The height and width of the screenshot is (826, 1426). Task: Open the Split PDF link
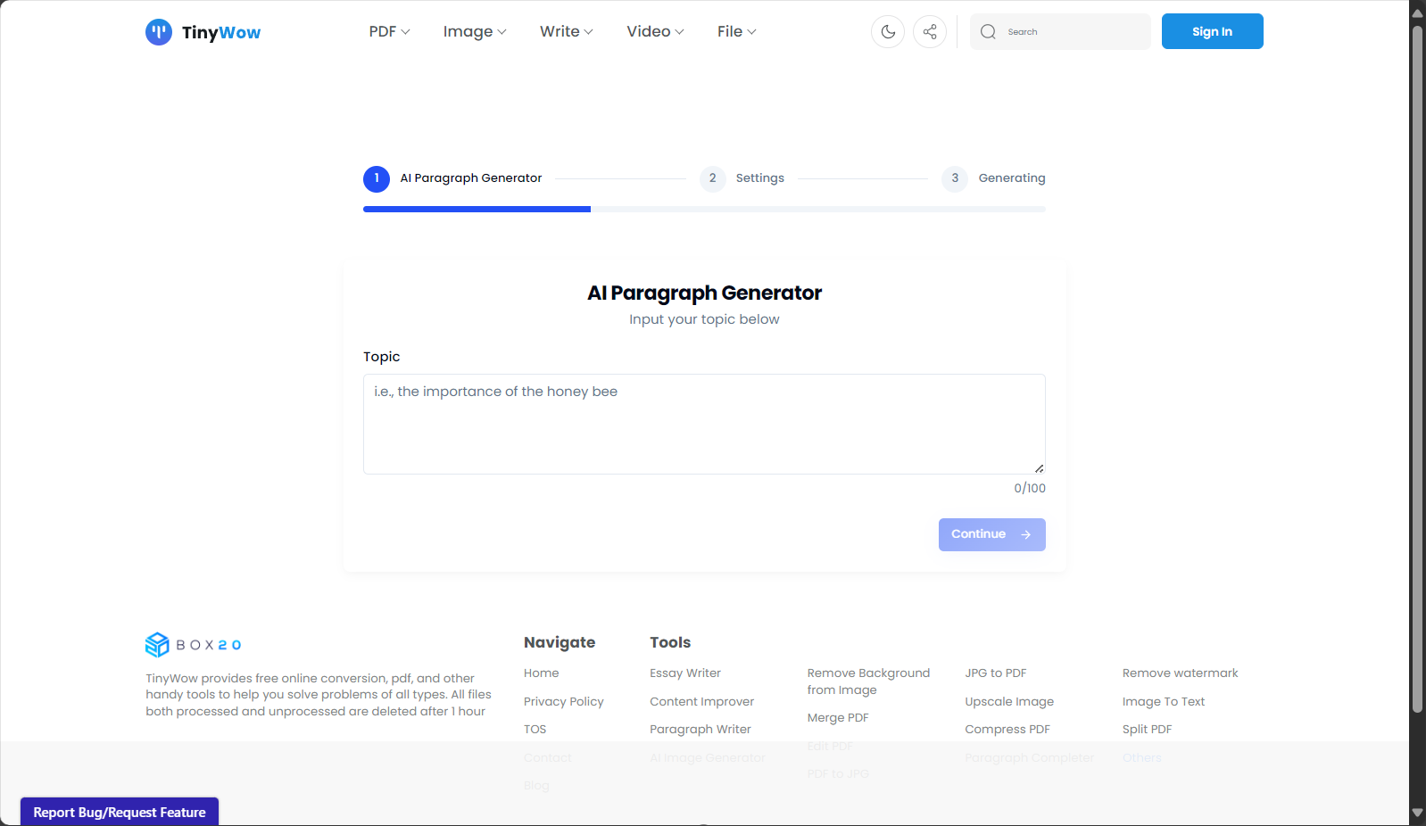point(1147,730)
